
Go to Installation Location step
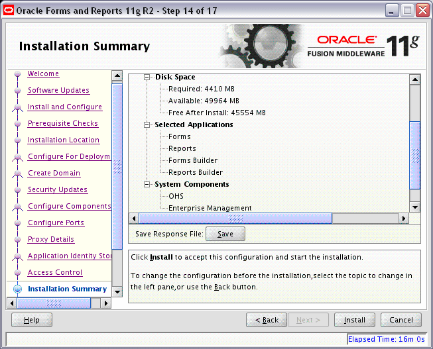tap(64, 140)
